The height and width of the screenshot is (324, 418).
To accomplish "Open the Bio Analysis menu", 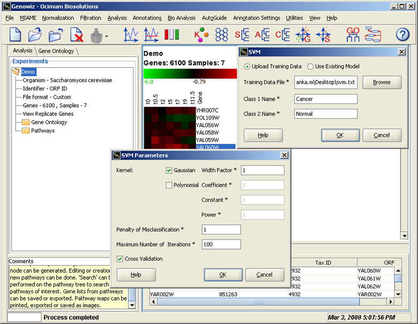I will click(x=182, y=18).
